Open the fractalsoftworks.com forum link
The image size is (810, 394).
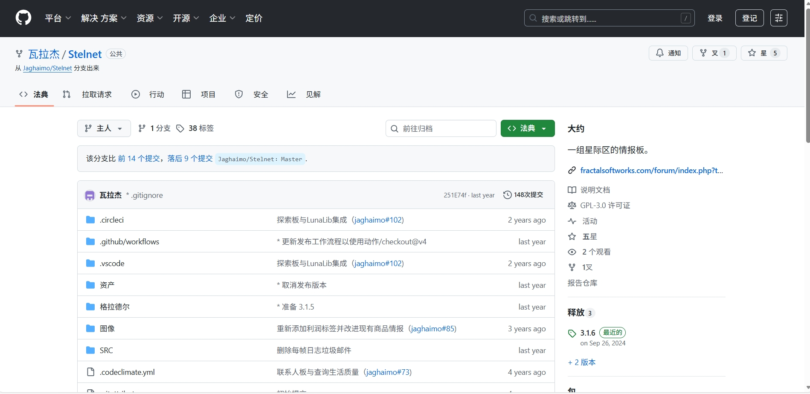pos(651,171)
